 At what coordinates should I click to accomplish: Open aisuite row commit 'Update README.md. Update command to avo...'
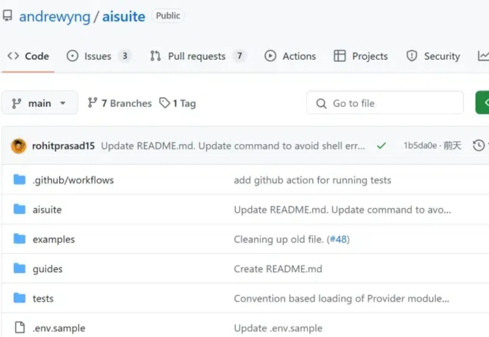[x=342, y=210]
